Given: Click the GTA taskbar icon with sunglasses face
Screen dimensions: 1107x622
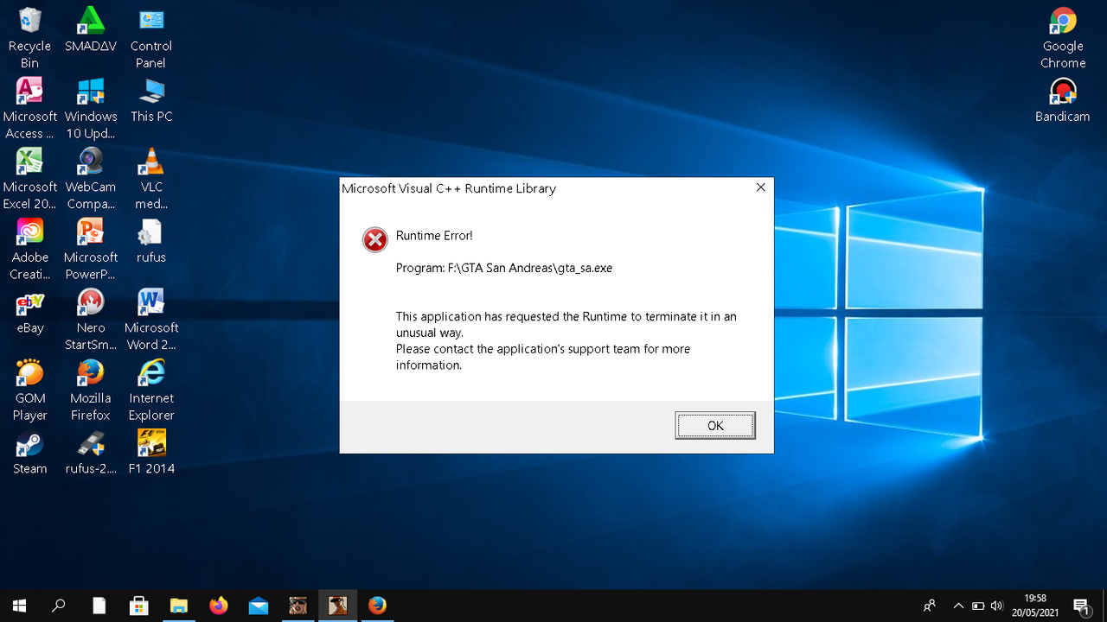Looking at the screenshot, I should coord(298,606).
